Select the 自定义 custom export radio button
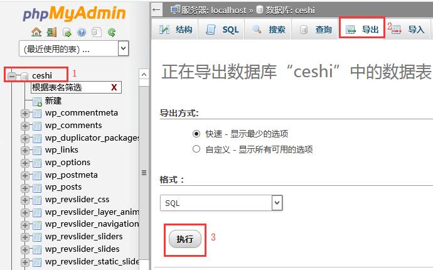This screenshot has height=270, width=433. pyautogui.click(x=196, y=149)
